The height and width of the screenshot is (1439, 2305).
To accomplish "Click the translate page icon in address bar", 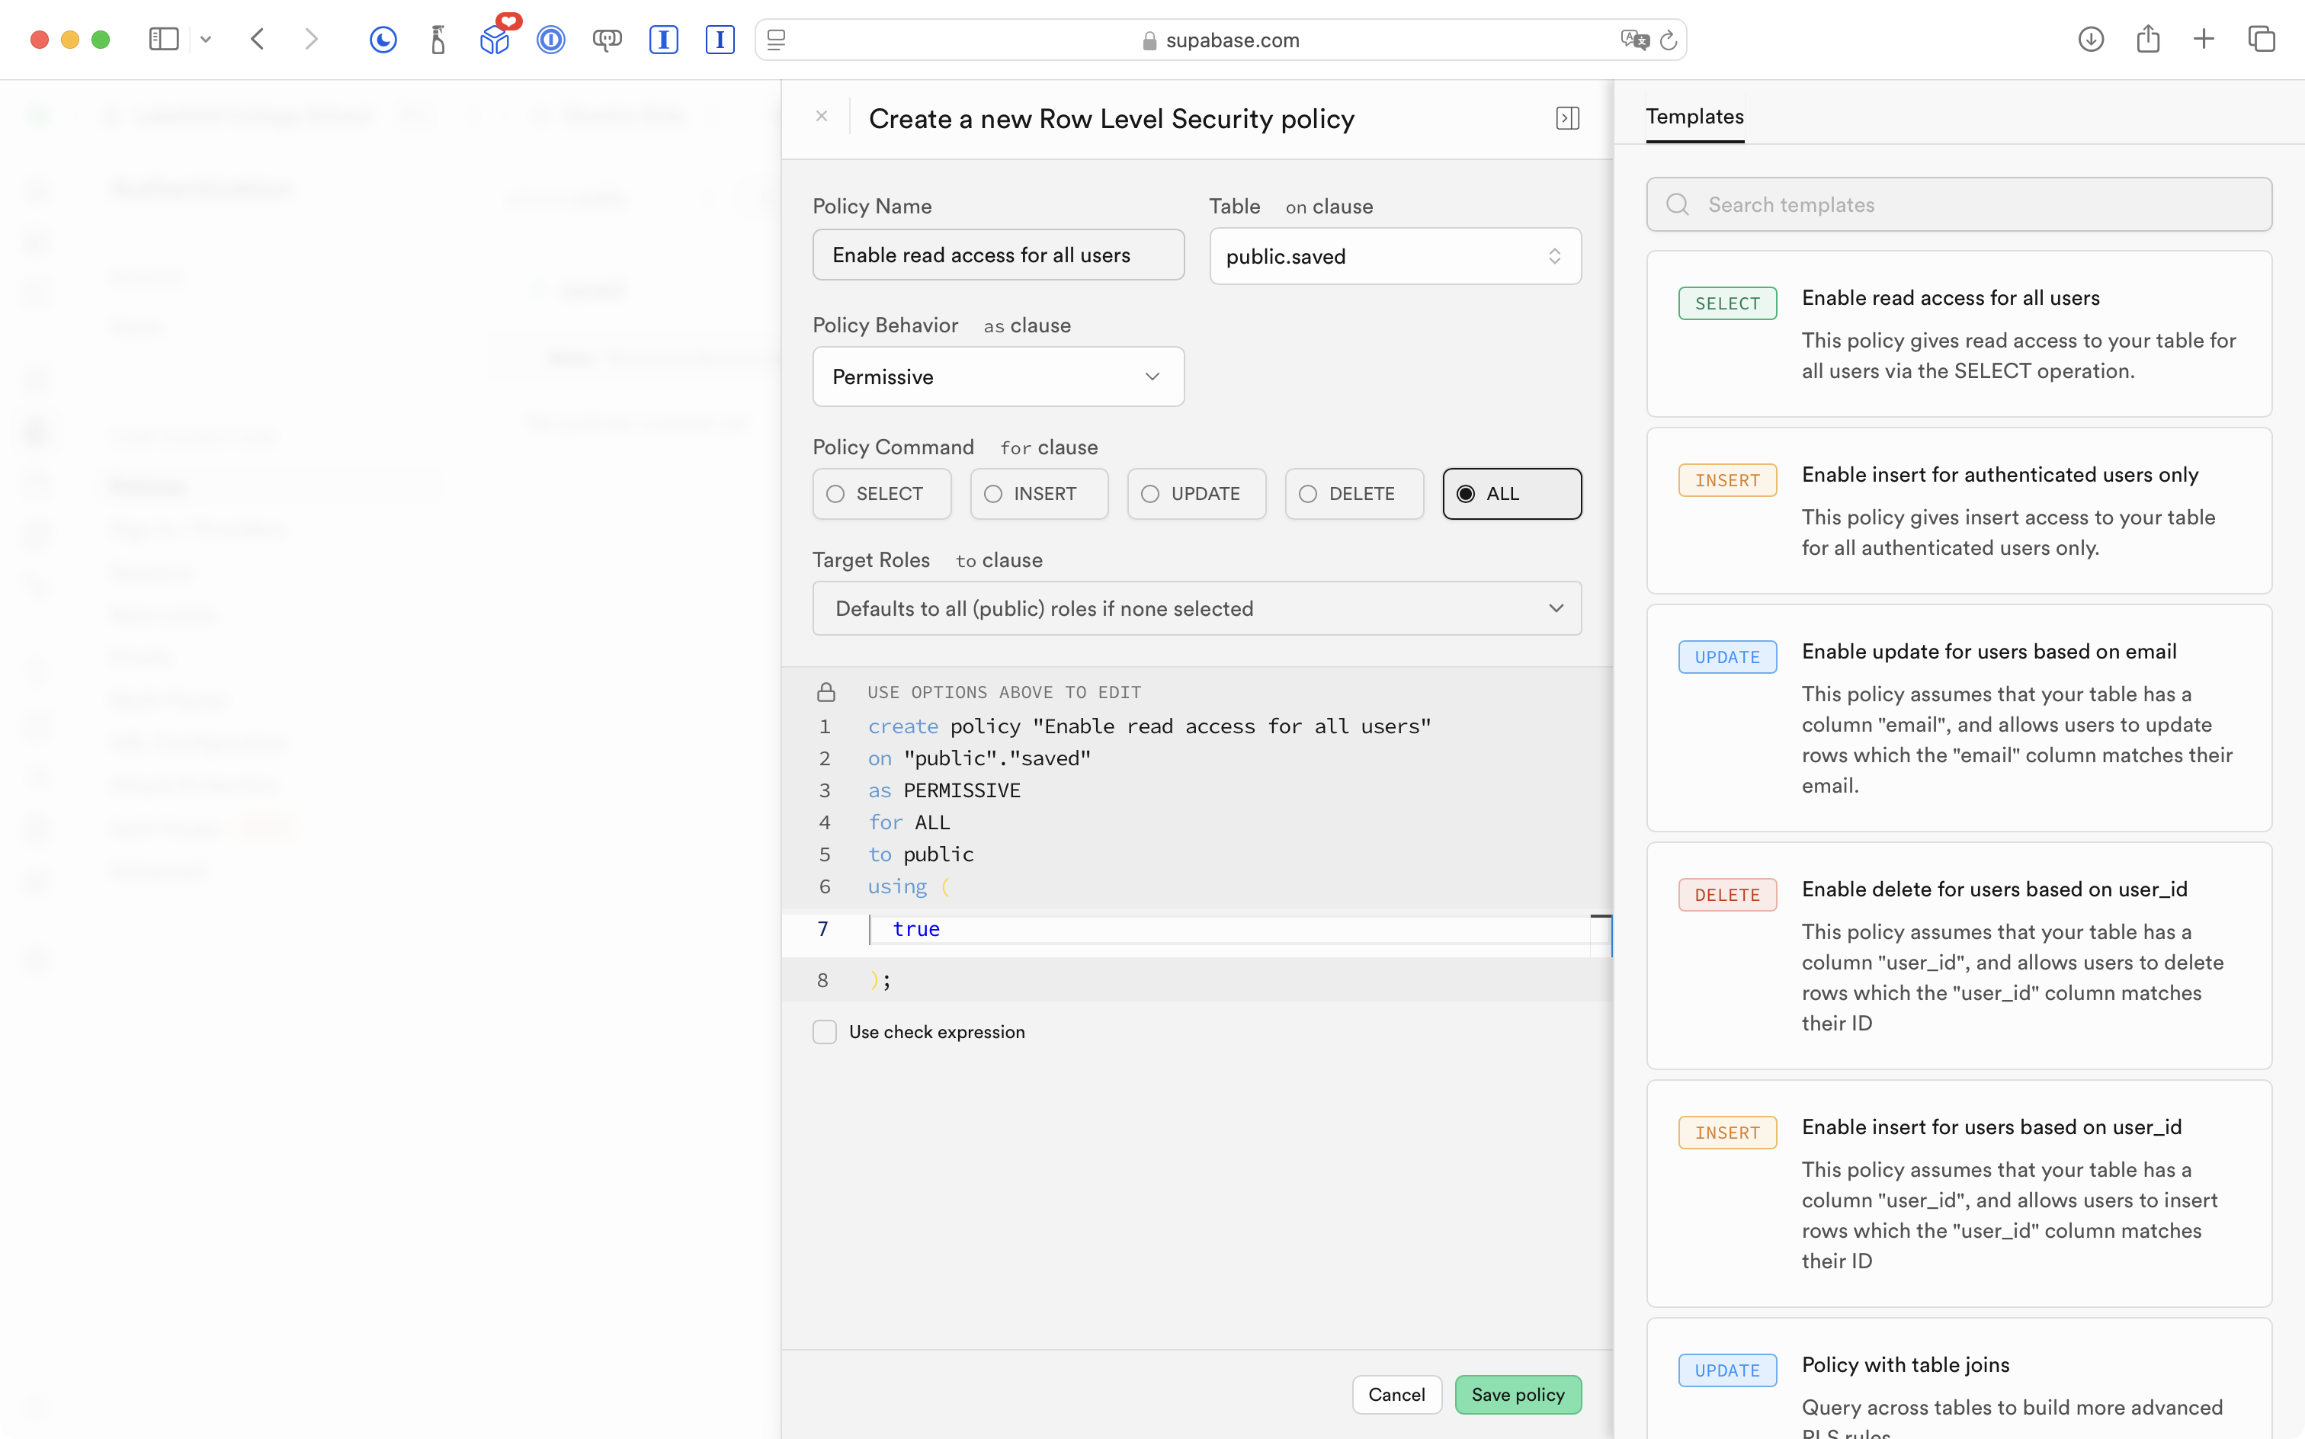I will 1634,40.
